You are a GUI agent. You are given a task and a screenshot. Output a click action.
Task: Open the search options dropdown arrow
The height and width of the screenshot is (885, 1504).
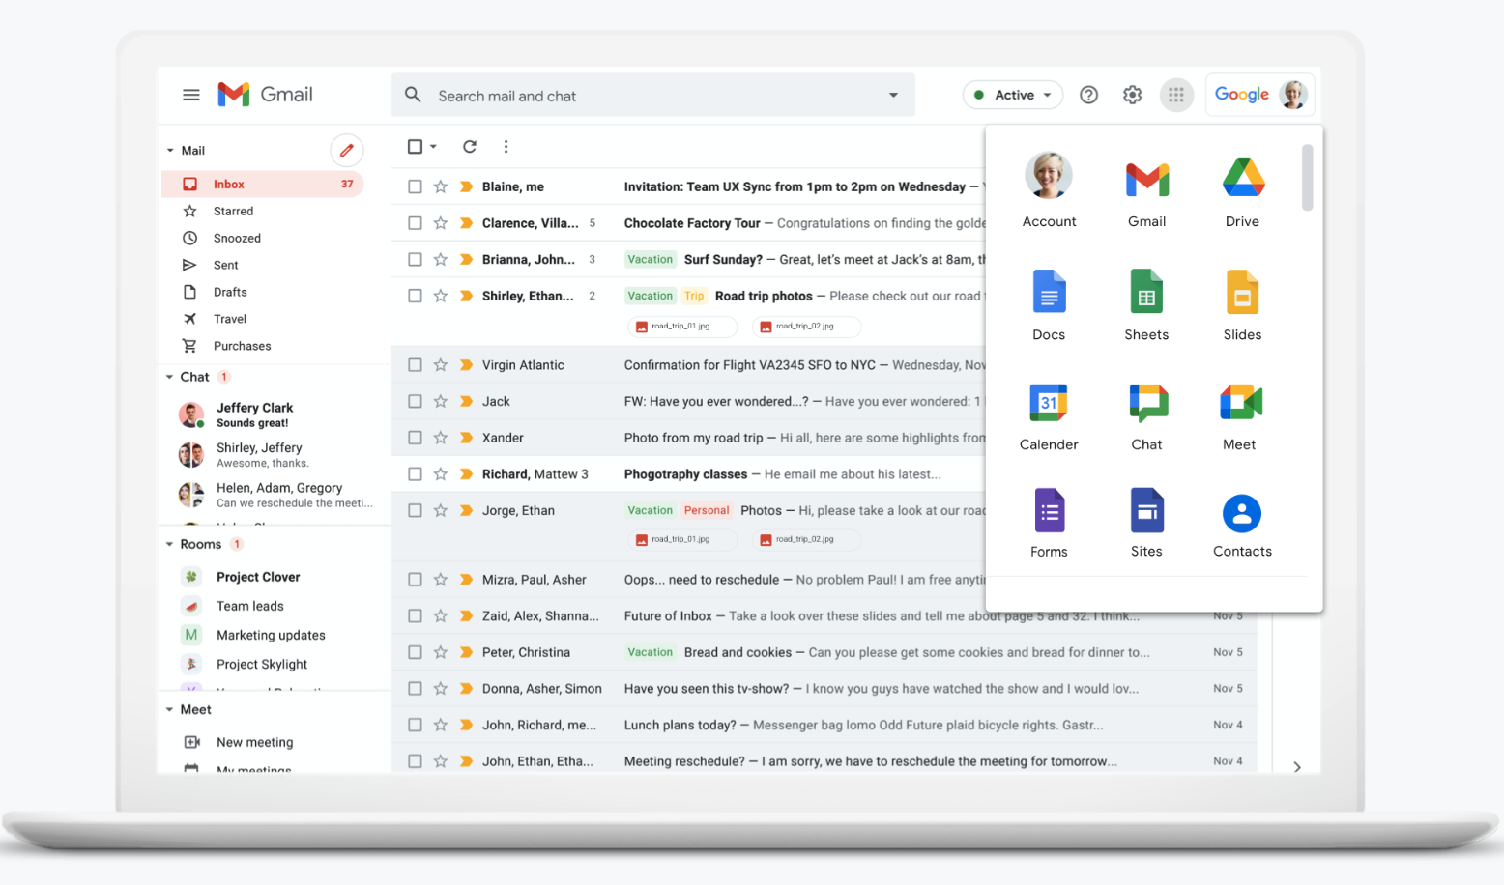(893, 95)
